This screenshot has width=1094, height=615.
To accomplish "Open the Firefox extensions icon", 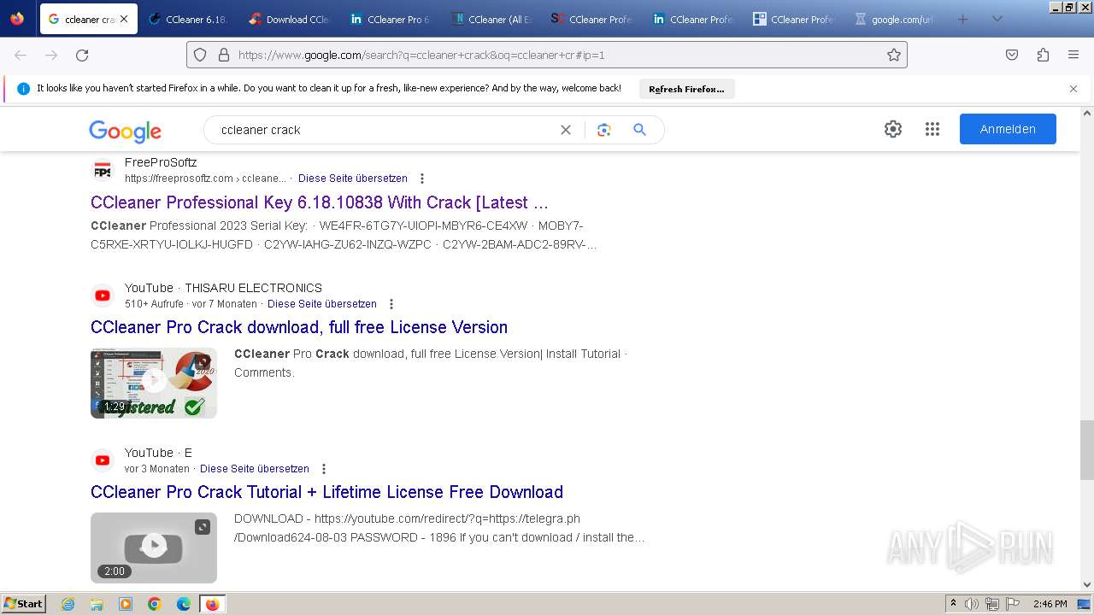I will click(x=1043, y=55).
